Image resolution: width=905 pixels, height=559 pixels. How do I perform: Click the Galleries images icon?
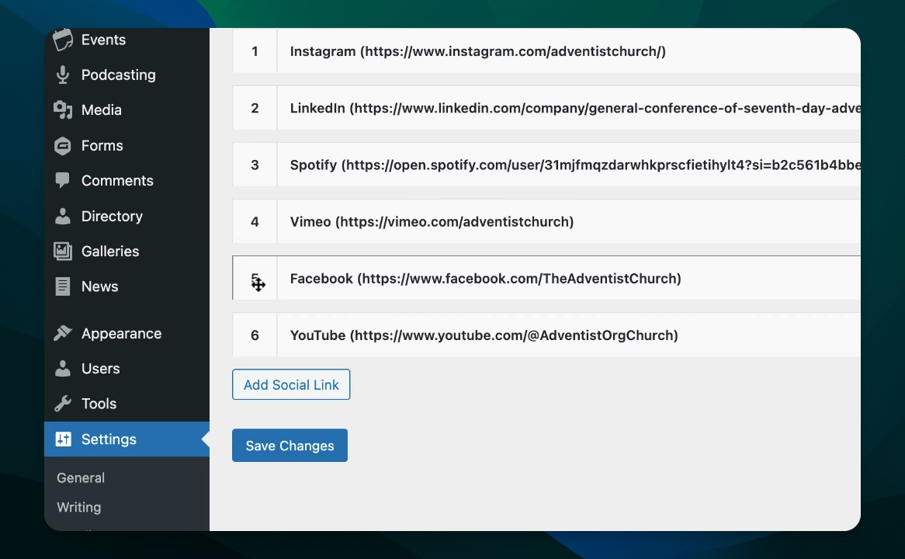coord(63,252)
